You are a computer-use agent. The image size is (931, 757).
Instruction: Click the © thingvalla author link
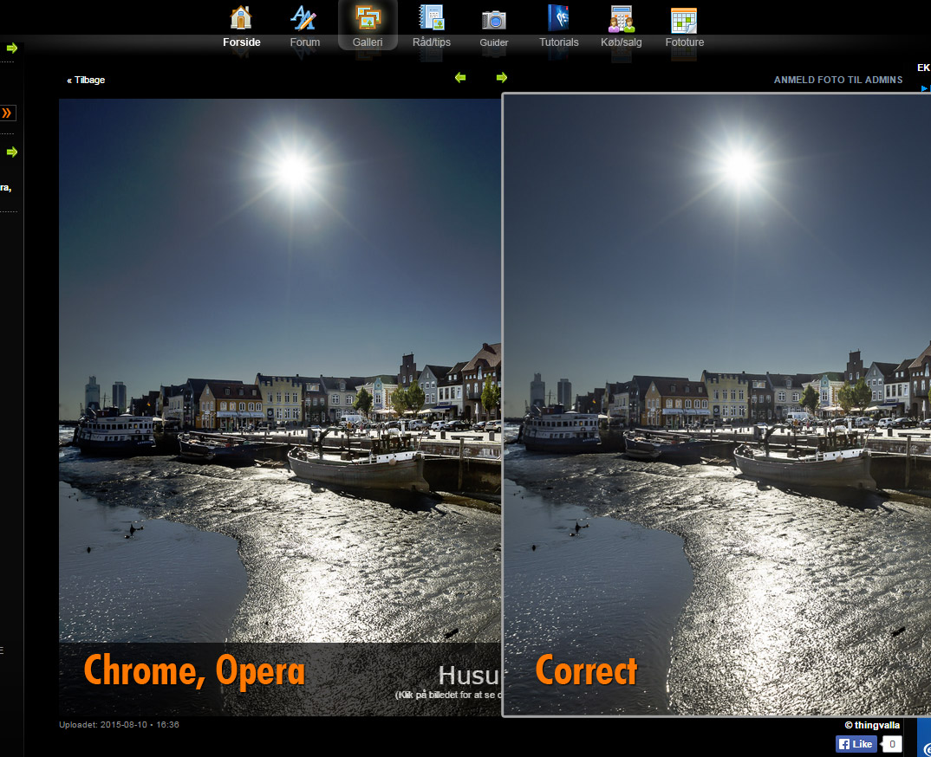pyautogui.click(x=872, y=725)
